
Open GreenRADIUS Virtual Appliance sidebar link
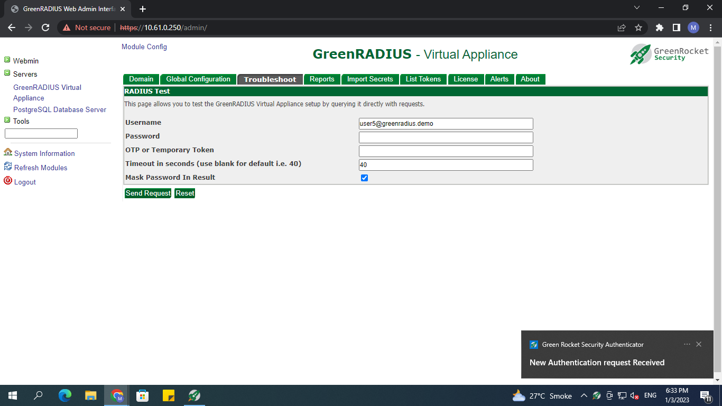click(x=48, y=93)
